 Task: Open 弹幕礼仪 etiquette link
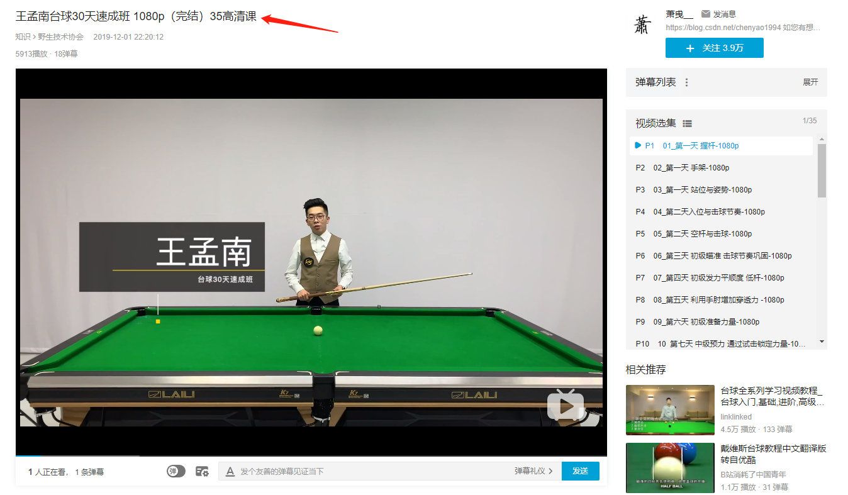[533, 471]
